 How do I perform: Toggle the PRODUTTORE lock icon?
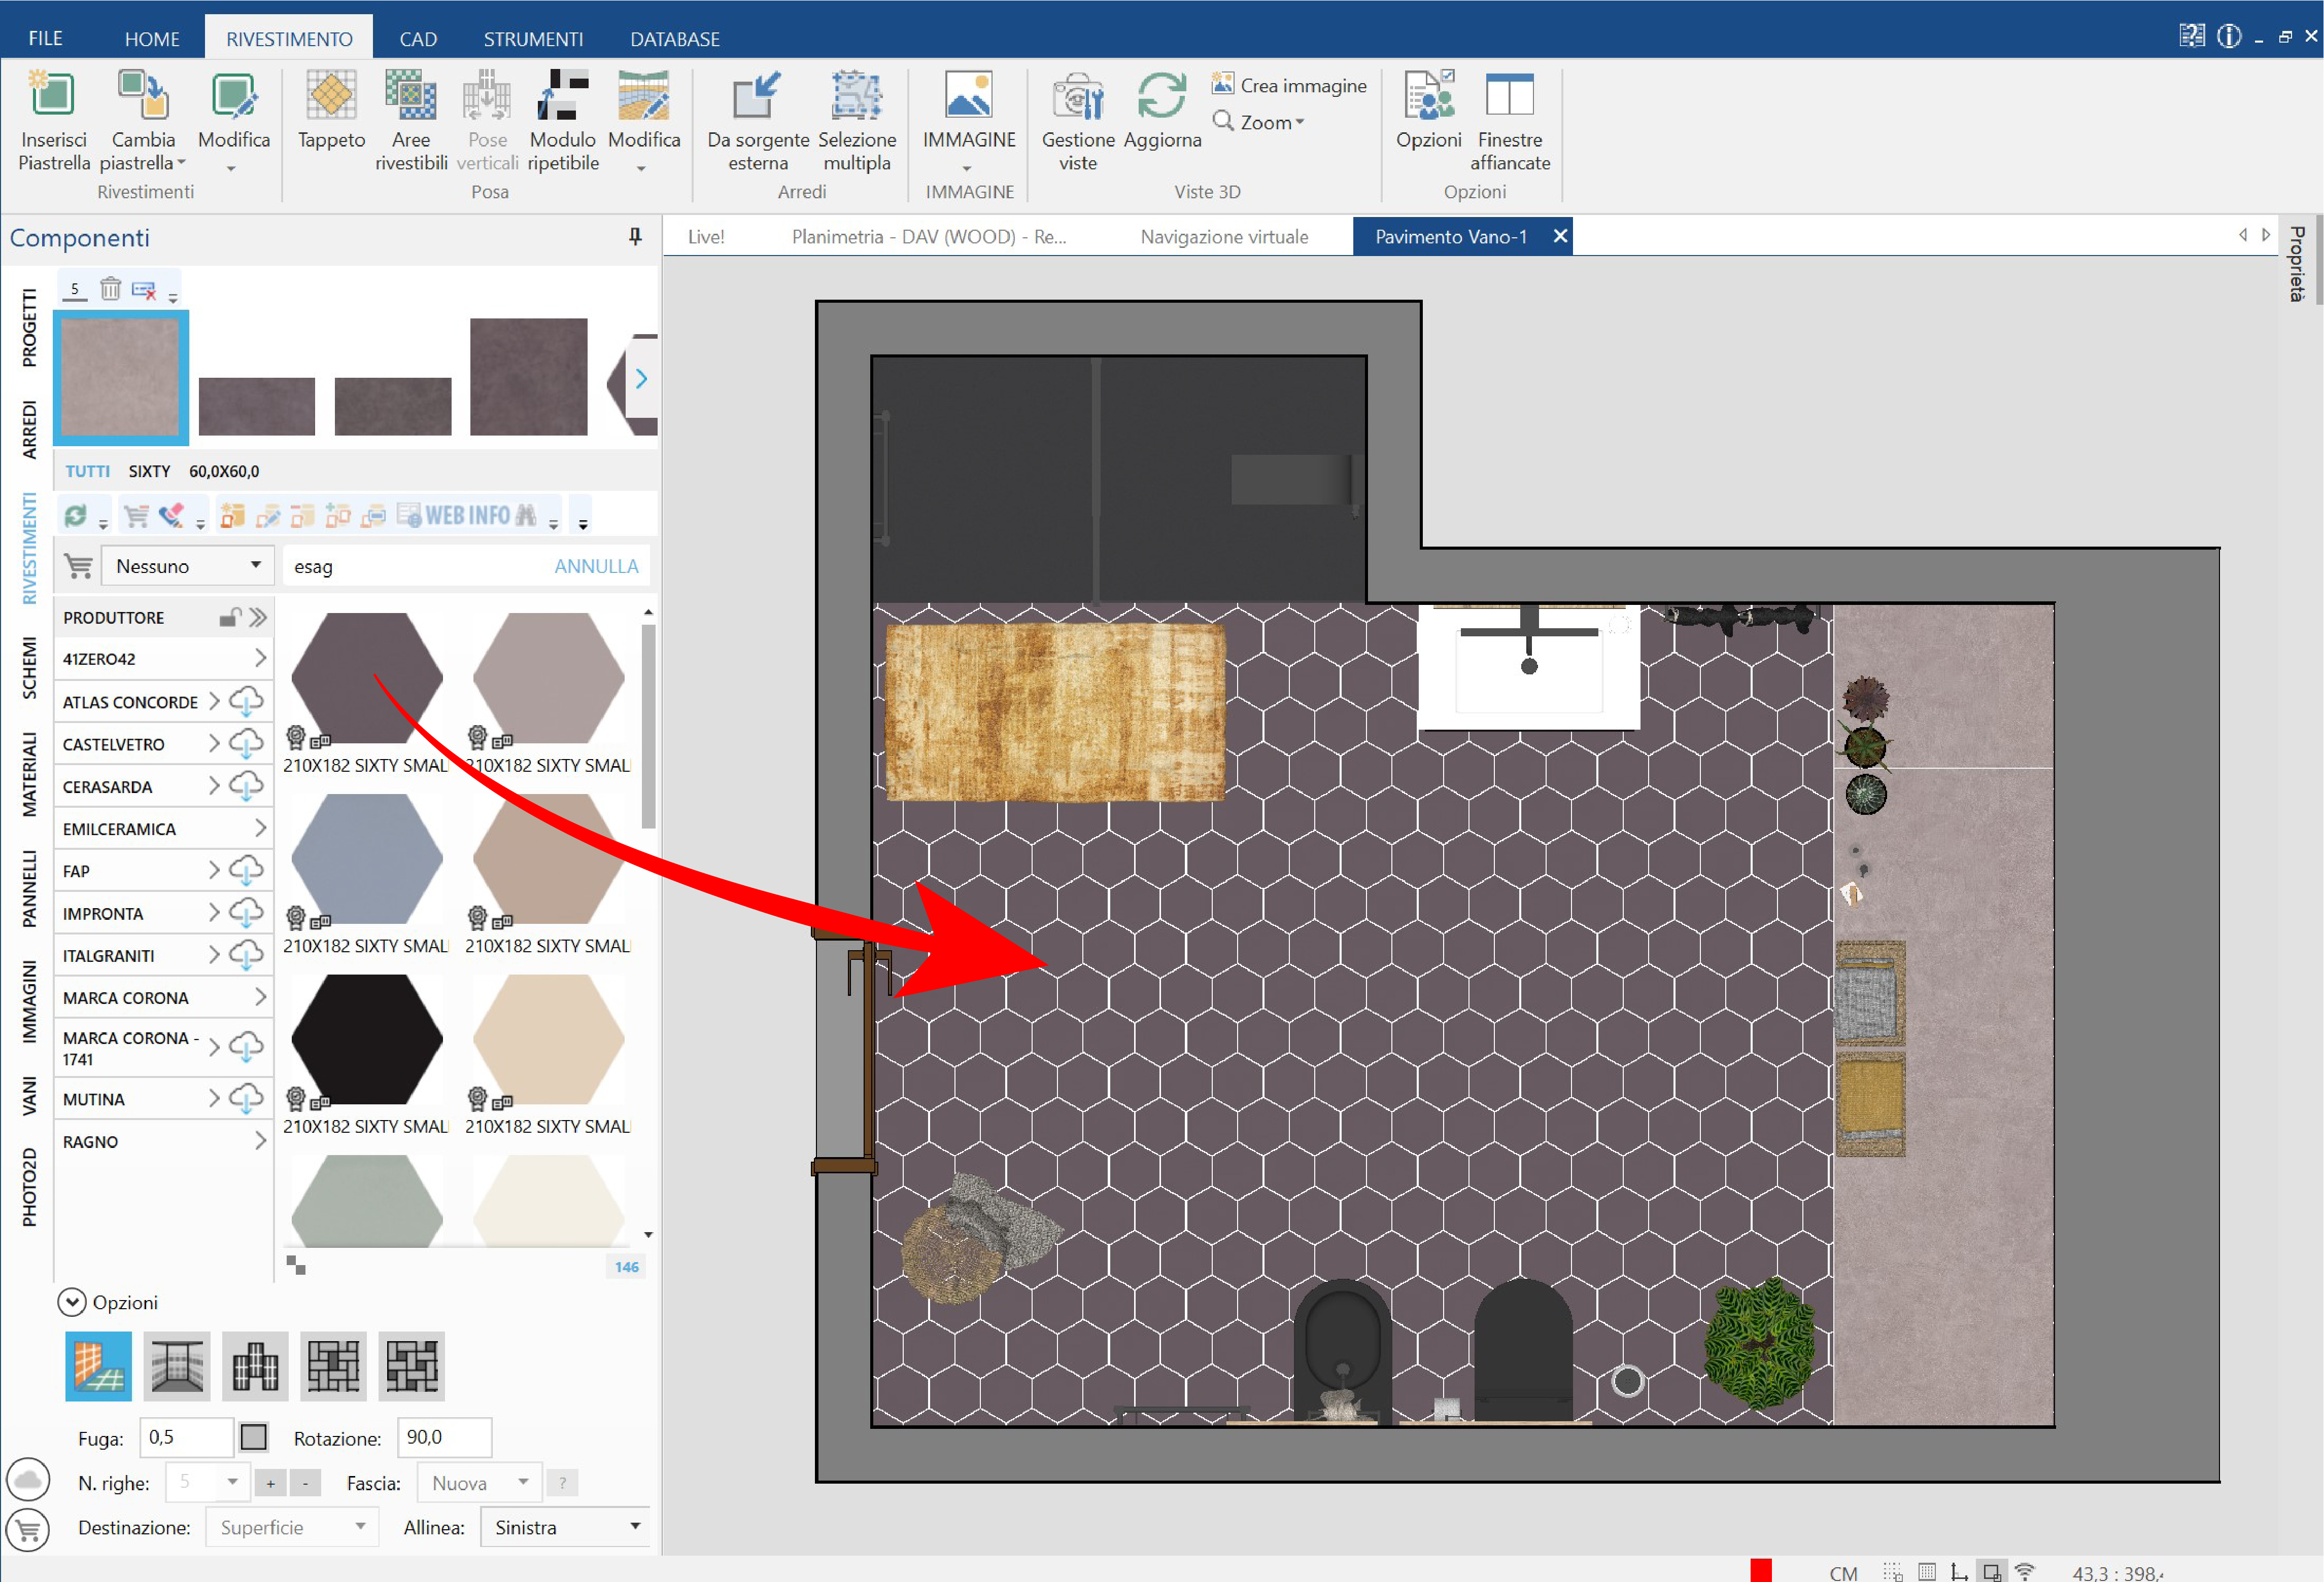tap(230, 618)
